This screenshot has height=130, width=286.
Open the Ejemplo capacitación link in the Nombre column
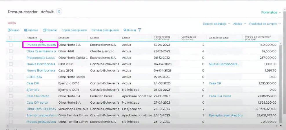click(x=41, y=115)
